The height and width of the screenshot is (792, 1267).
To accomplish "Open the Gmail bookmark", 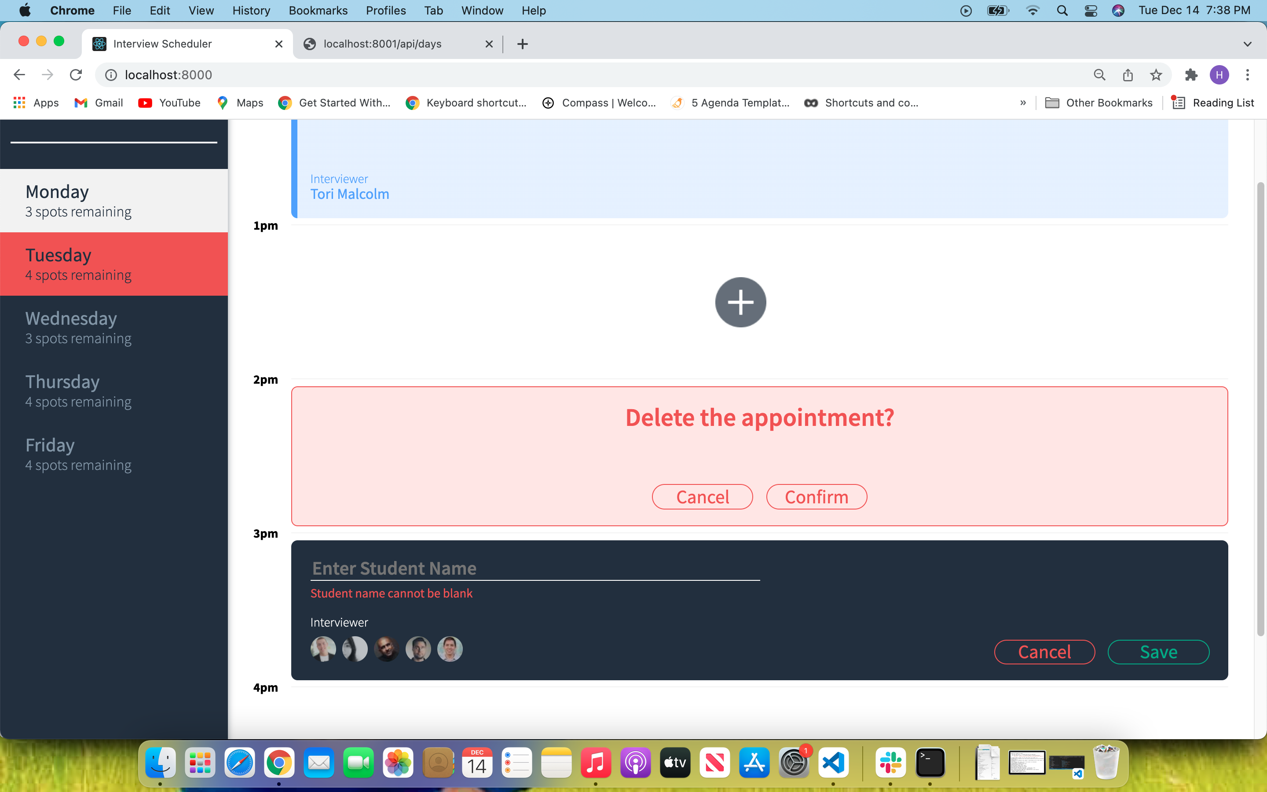I will (99, 103).
